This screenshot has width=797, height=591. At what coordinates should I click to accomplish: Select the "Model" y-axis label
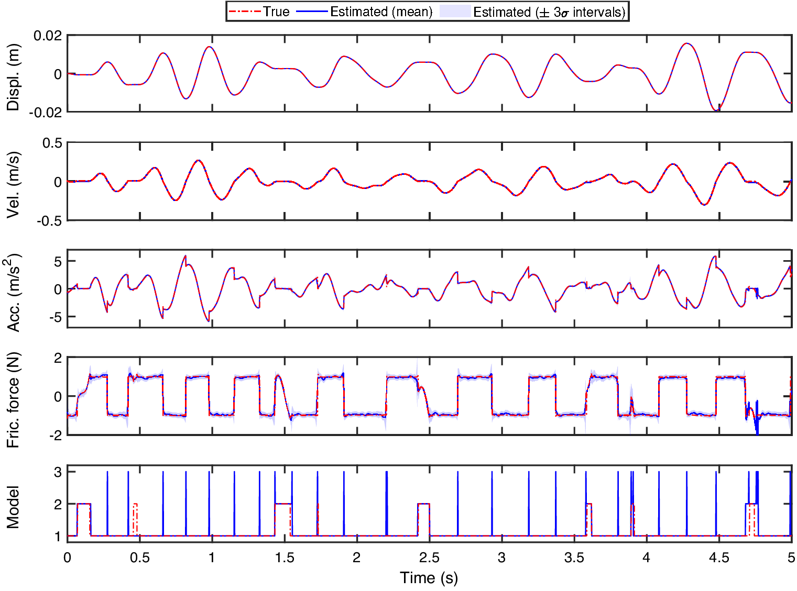pyautogui.click(x=13, y=507)
